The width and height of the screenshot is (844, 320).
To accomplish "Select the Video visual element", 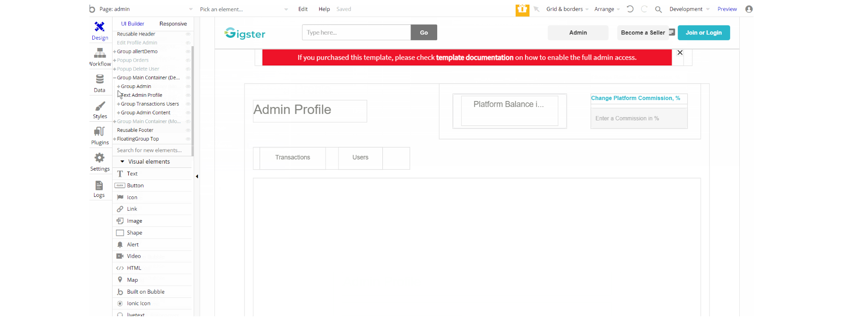I will coord(153,256).
